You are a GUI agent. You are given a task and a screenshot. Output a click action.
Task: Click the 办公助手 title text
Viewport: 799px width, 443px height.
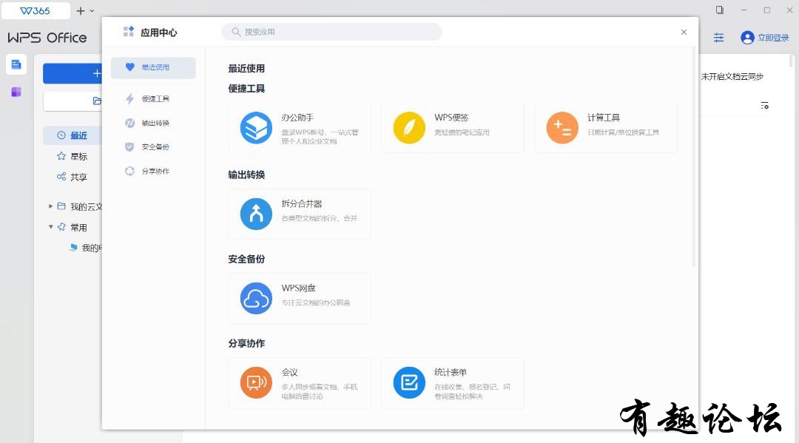point(297,118)
